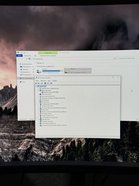The height and width of the screenshot is (186, 139).
Task: Open the blue question mark Help icon
Action: point(45,83)
